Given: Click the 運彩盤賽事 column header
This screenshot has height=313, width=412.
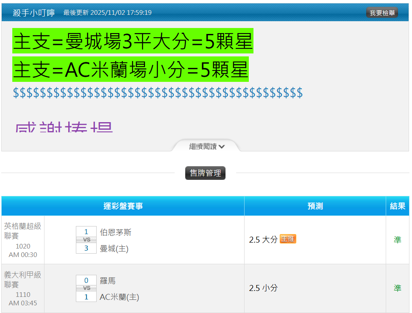Looking at the screenshot, I should 123,206.
